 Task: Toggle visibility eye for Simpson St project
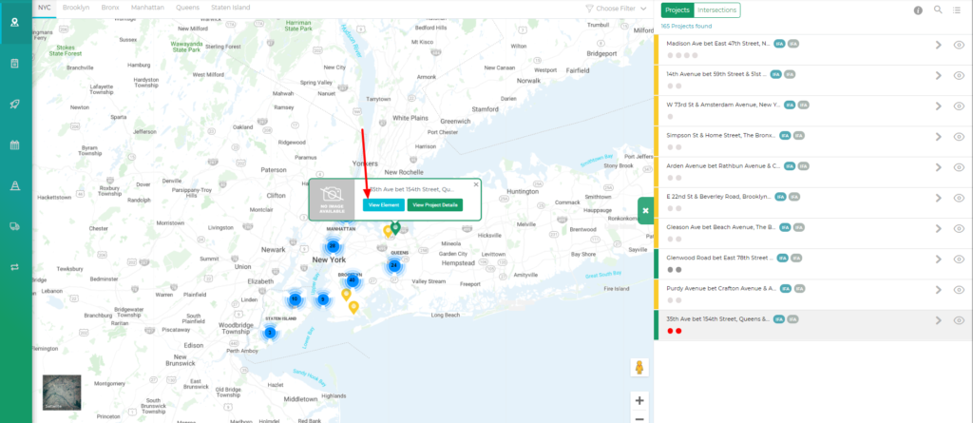tap(959, 137)
